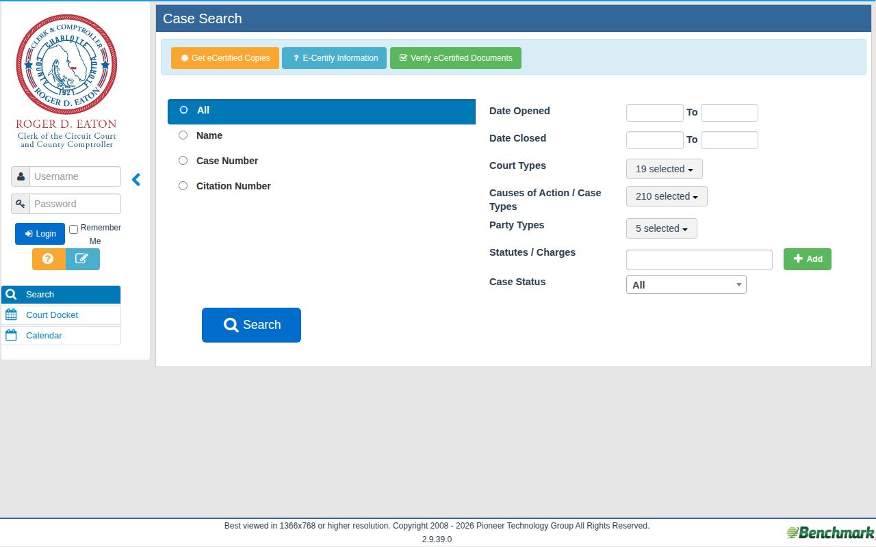Click the Date Closed start field
The height and width of the screenshot is (547, 876).
click(655, 140)
